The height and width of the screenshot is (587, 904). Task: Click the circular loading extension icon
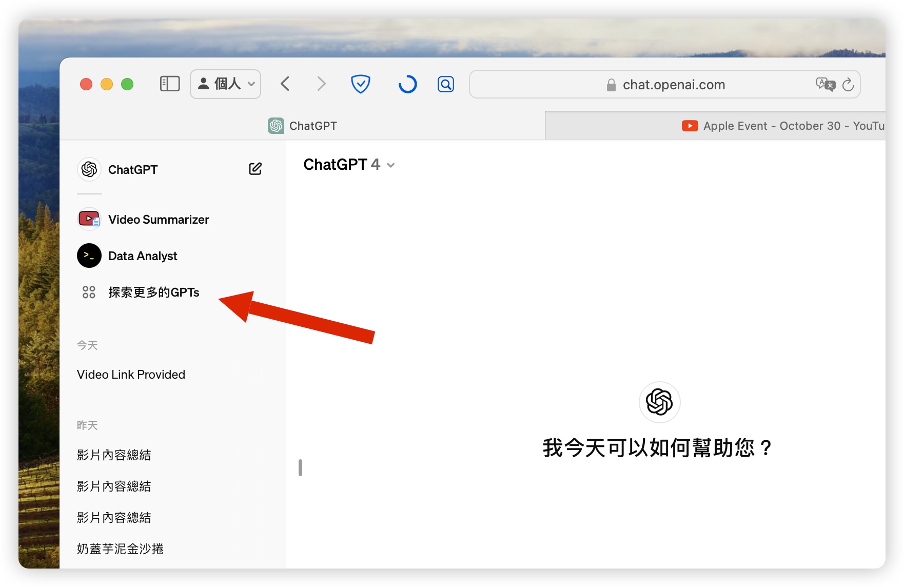coord(408,84)
